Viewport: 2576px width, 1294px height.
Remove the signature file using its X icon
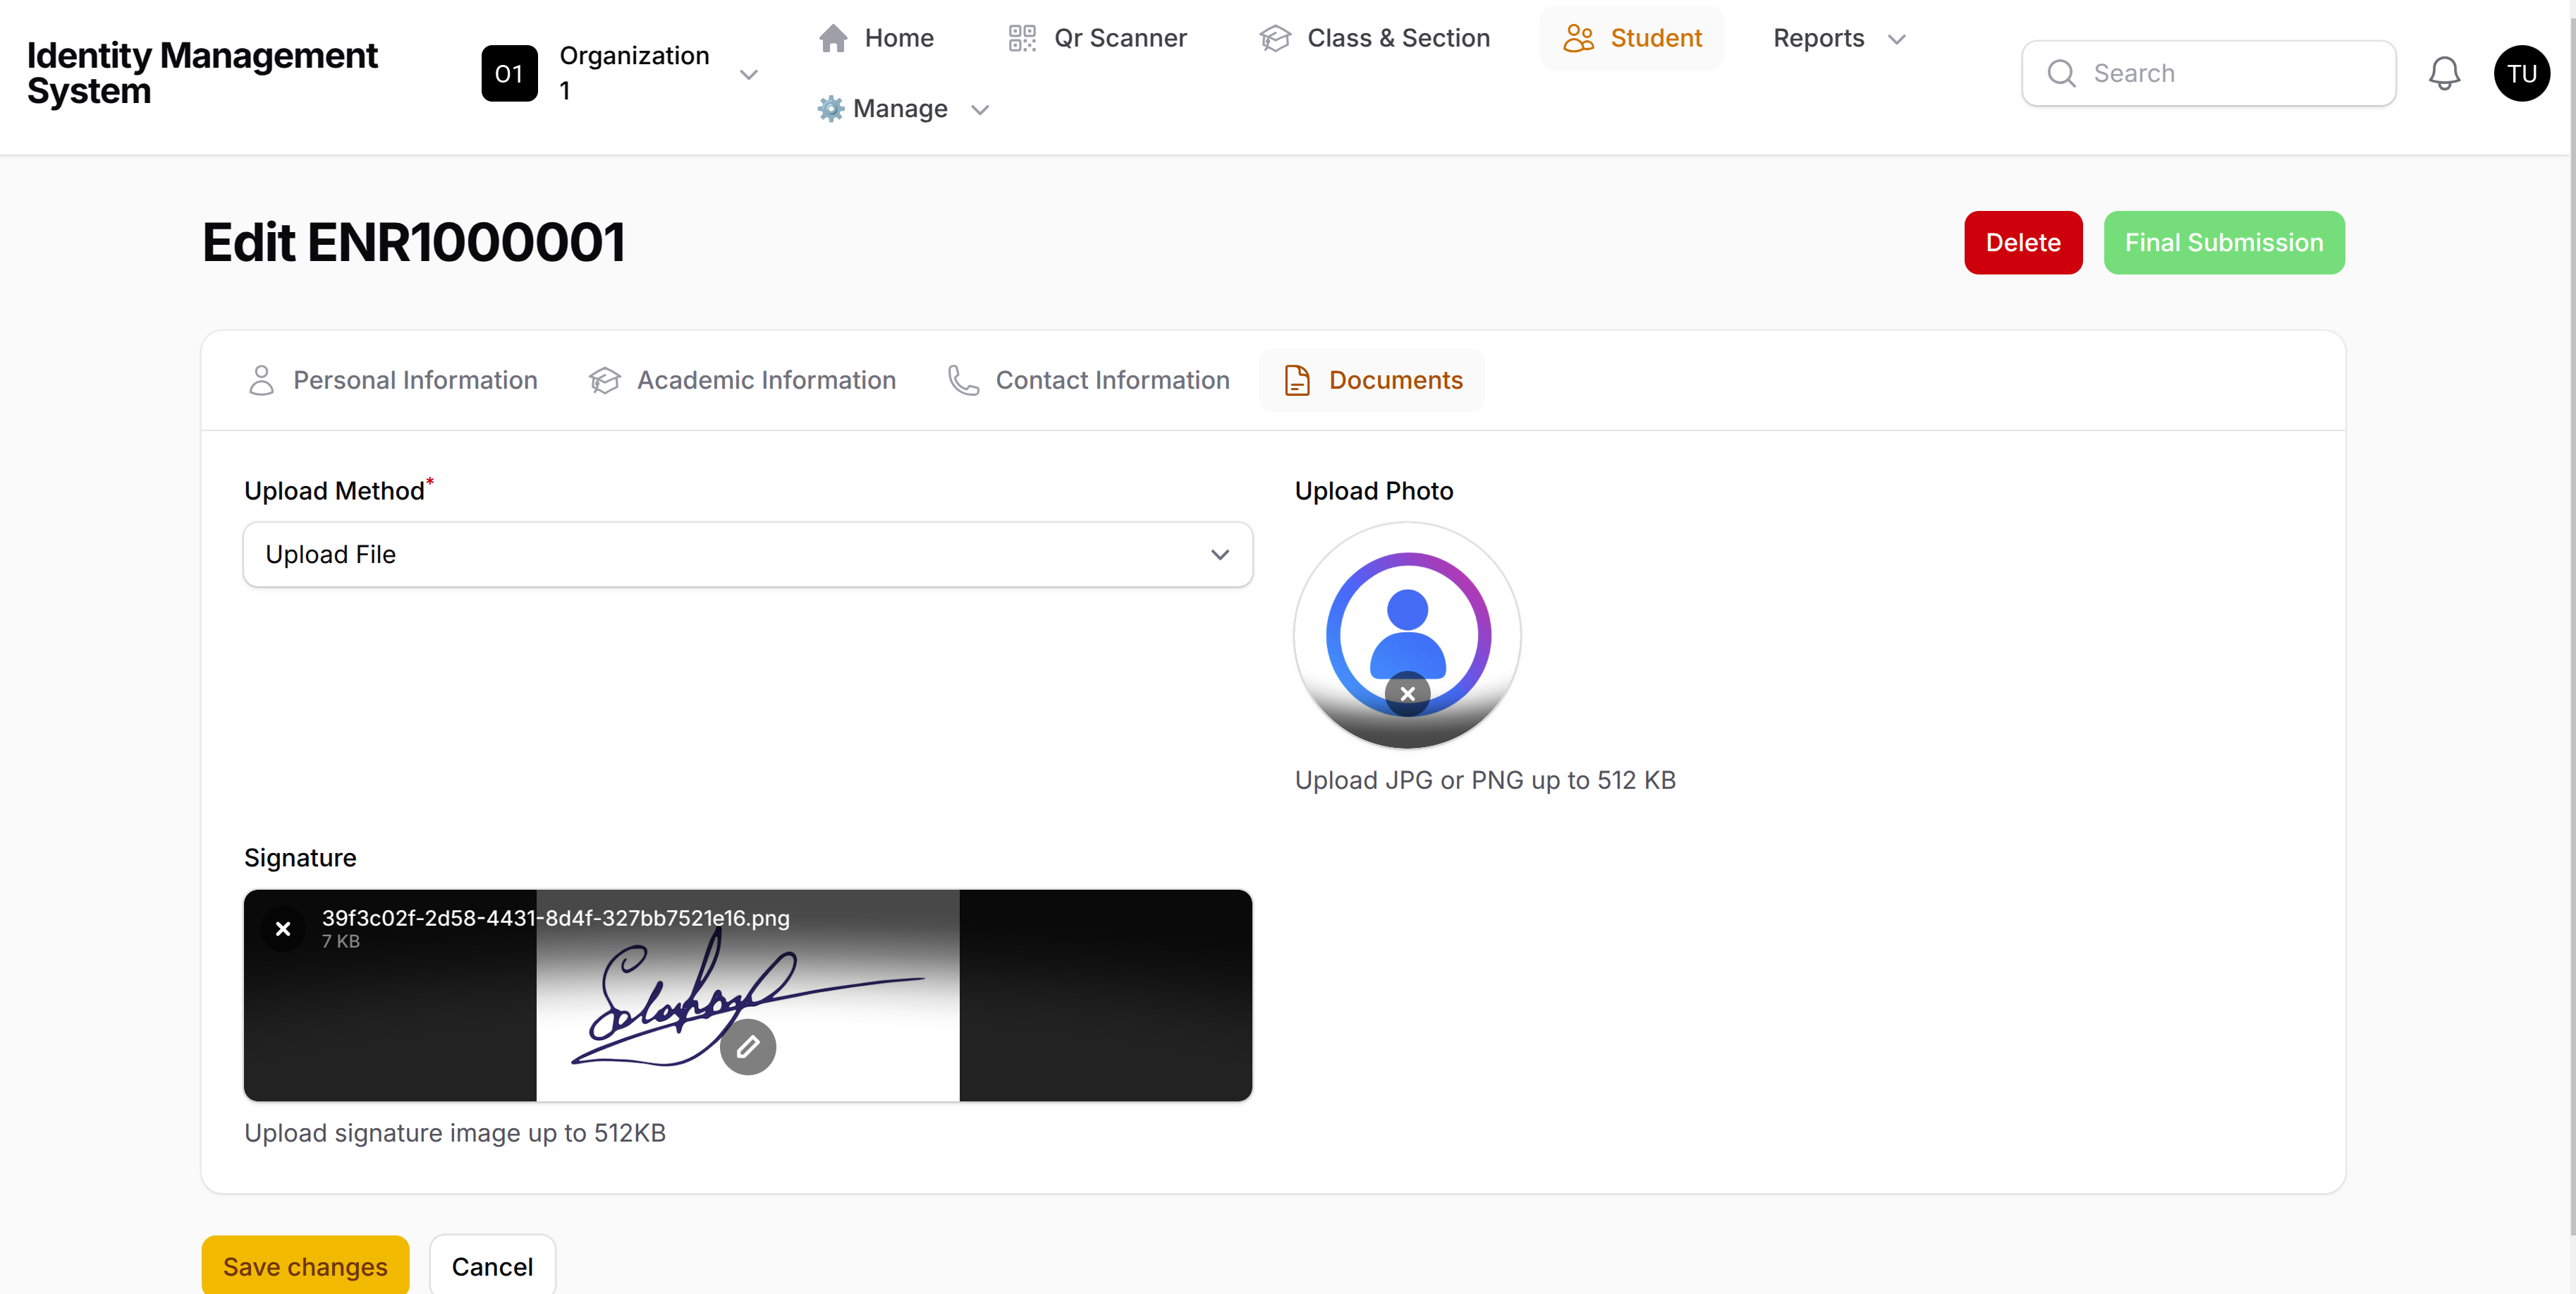point(283,929)
